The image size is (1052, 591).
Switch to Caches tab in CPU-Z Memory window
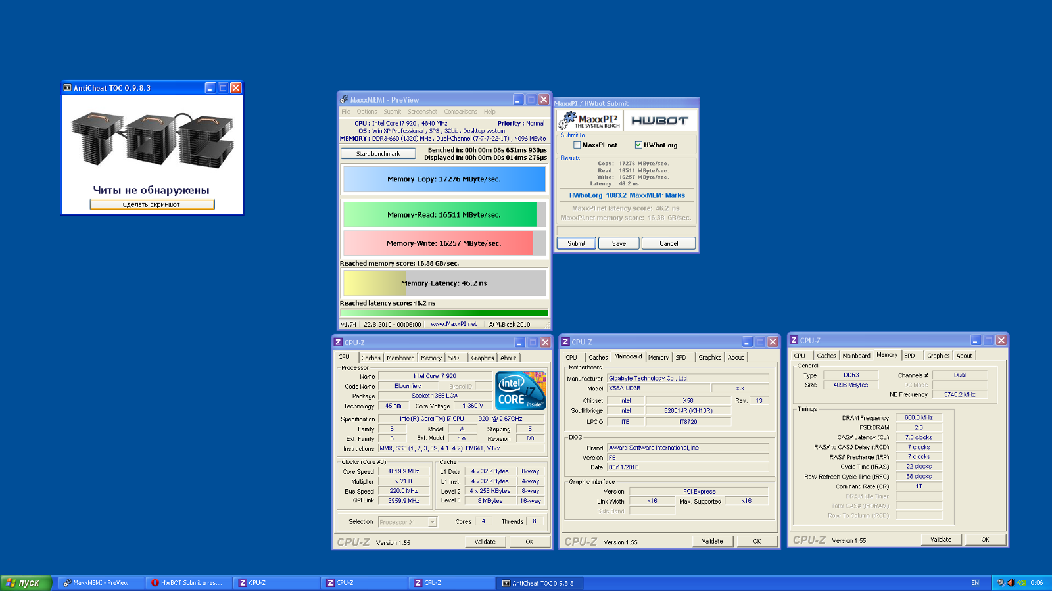pyautogui.click(x=826, y=356)
